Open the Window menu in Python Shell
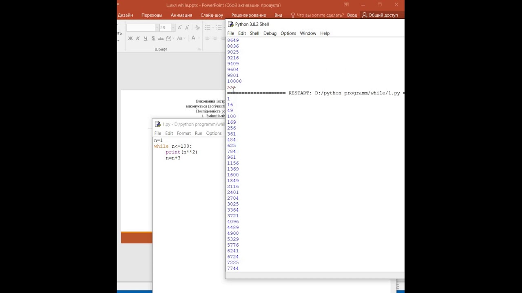This screenshot has width=522, height=293. coord(308,33)
